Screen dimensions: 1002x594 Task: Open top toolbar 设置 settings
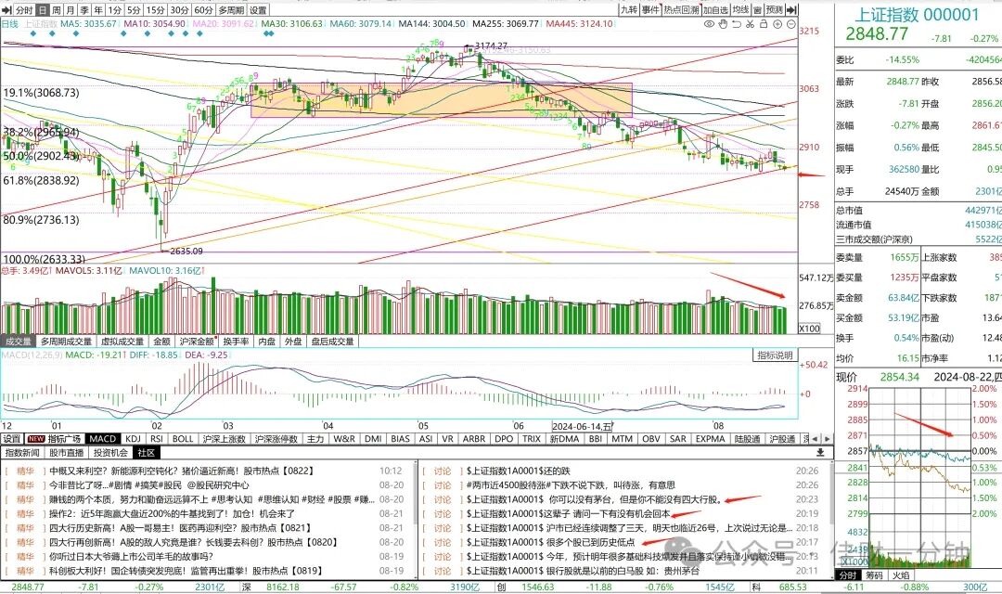click(258, 10)
